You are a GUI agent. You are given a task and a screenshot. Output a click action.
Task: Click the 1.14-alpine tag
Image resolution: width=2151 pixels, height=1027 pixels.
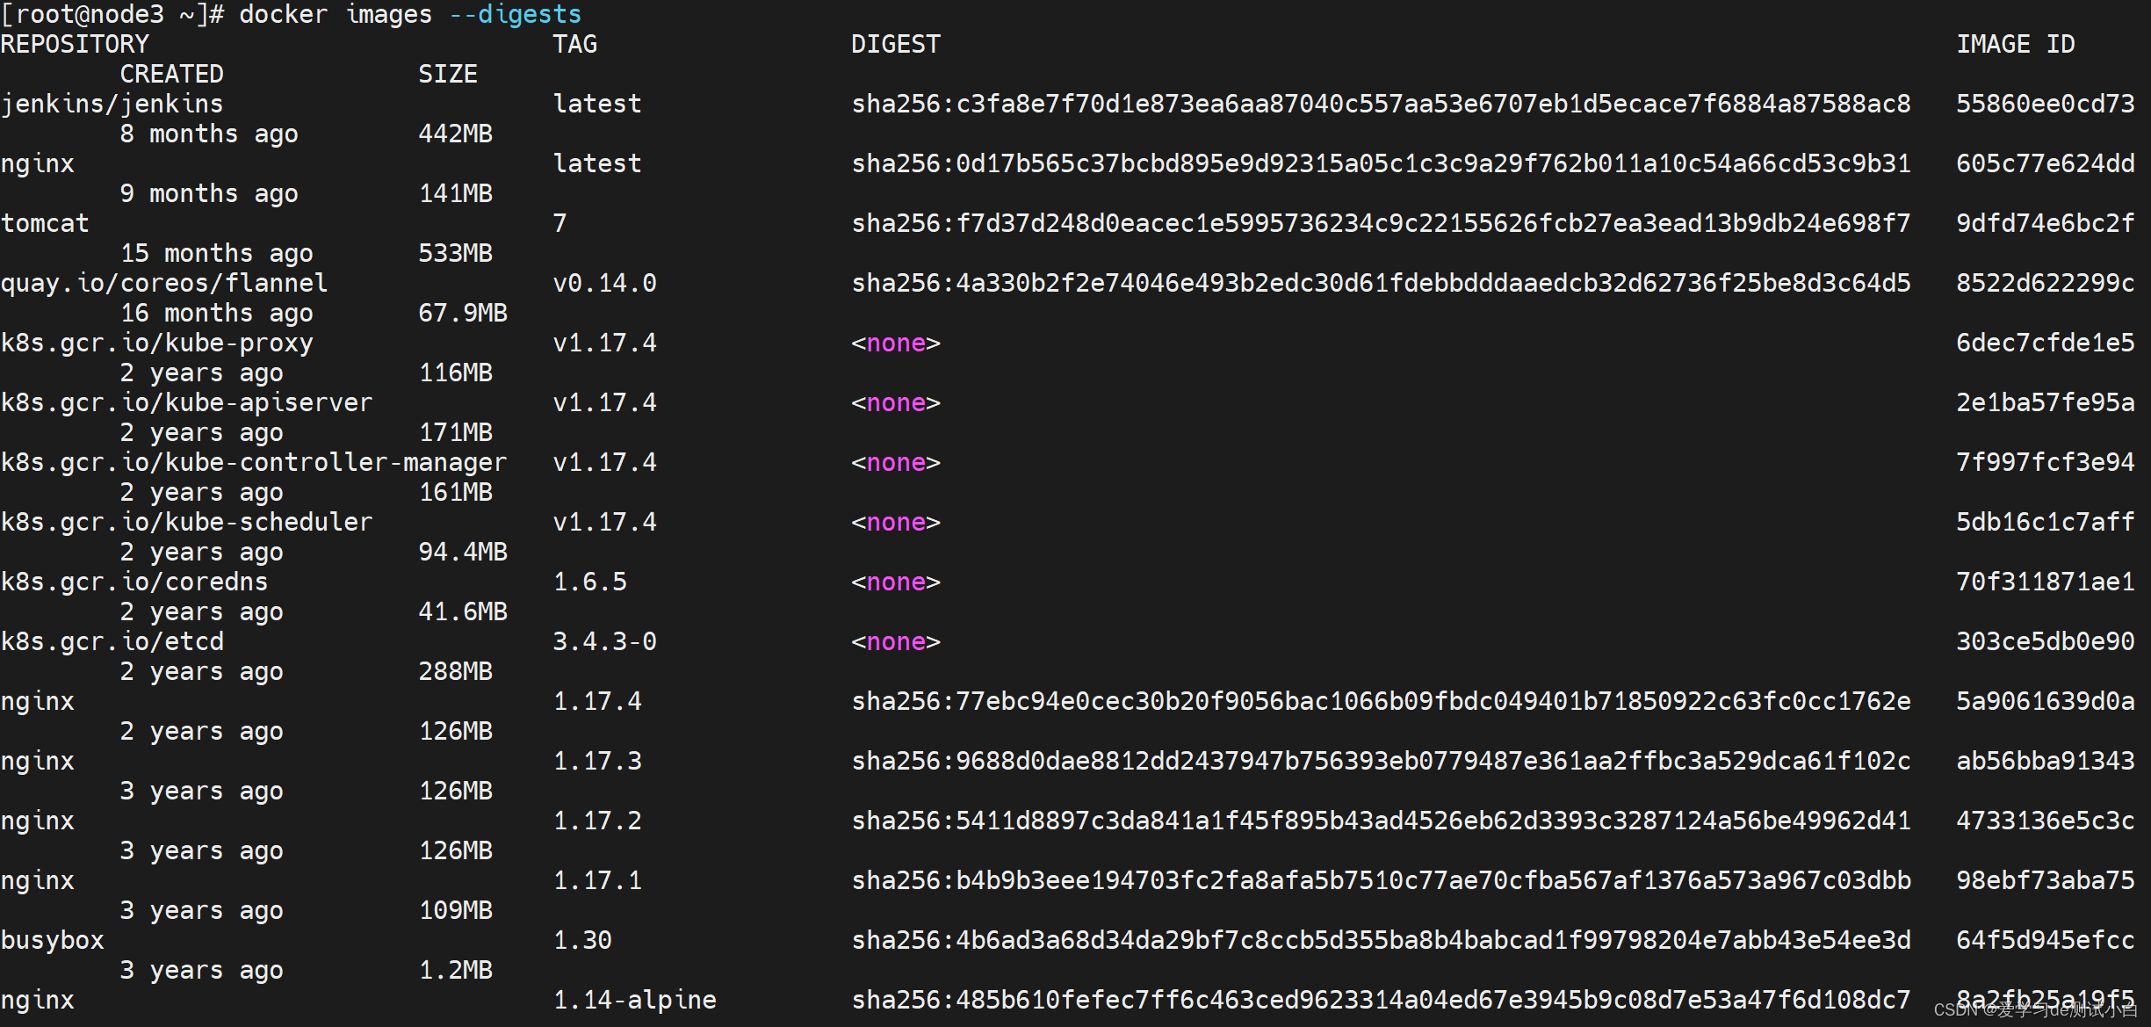[x=635, y=1001]
